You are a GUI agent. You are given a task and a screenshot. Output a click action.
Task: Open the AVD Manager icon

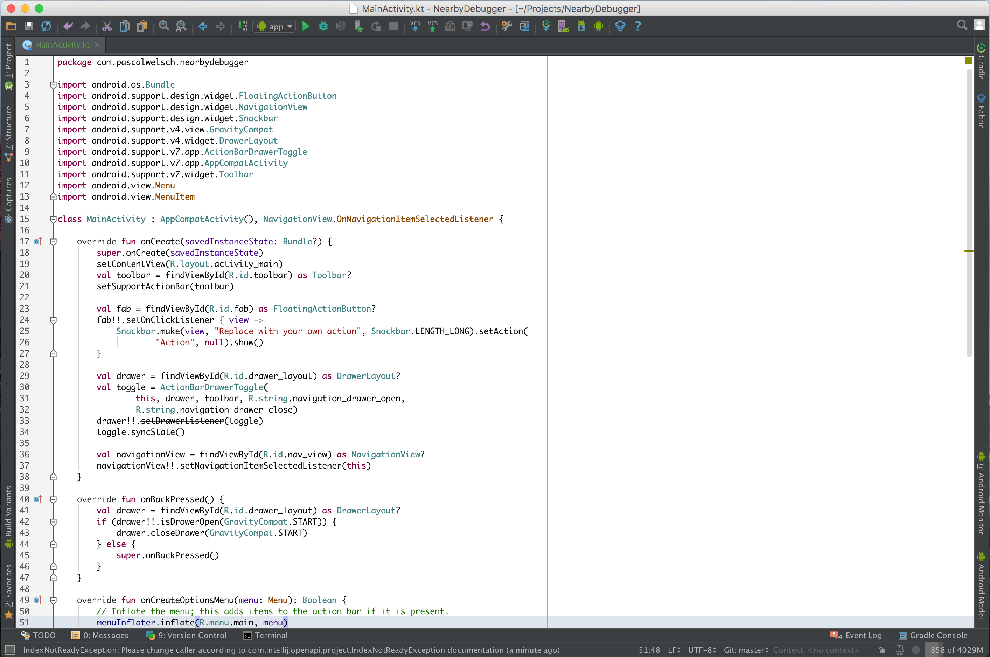(563, 26)
